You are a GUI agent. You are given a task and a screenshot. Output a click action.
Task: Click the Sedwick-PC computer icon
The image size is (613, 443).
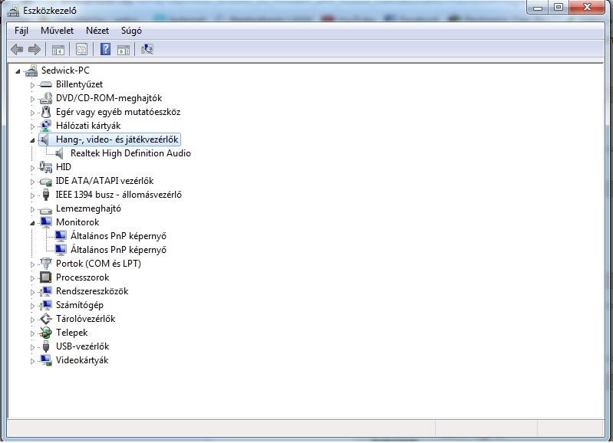tap(31, 71)
